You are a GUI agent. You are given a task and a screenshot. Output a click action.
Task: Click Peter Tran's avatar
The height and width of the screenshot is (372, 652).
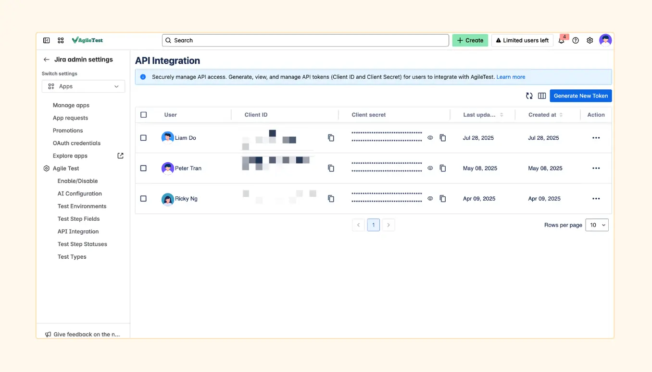(x=167, y=168)
